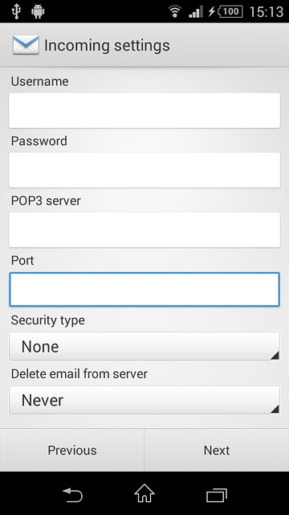
Task: Tap the USB connection status icon
Action: point(15,11)
